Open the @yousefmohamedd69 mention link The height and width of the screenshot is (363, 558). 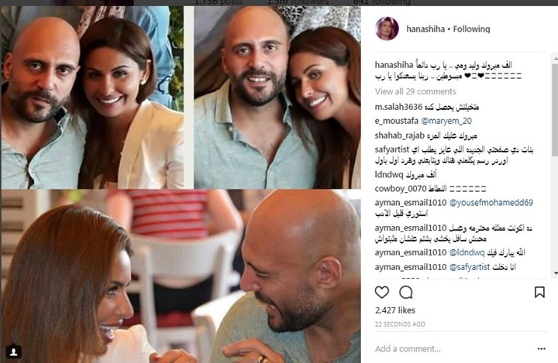point(491,203)
